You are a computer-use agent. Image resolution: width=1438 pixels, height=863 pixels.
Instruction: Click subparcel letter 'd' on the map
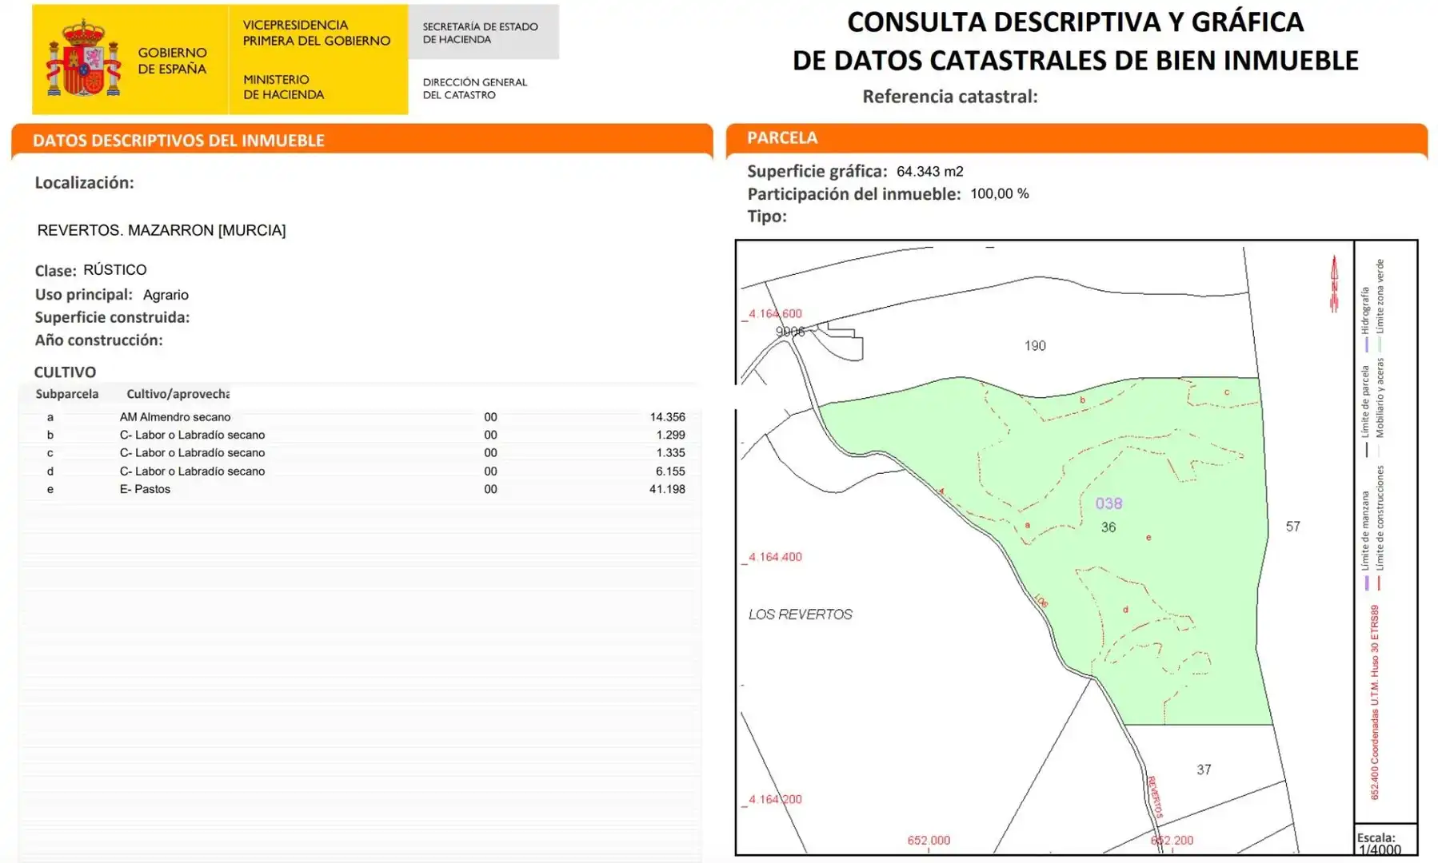(x=1125, y=610)
